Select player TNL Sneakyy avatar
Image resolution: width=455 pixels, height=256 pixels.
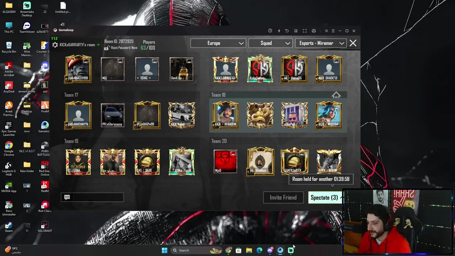pyautogui.click(x=260, y=161)
